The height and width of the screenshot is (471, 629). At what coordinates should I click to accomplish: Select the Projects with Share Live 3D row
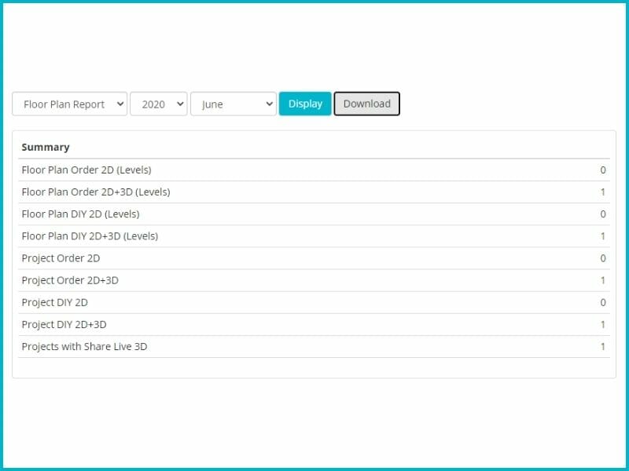tap(84, 346)
